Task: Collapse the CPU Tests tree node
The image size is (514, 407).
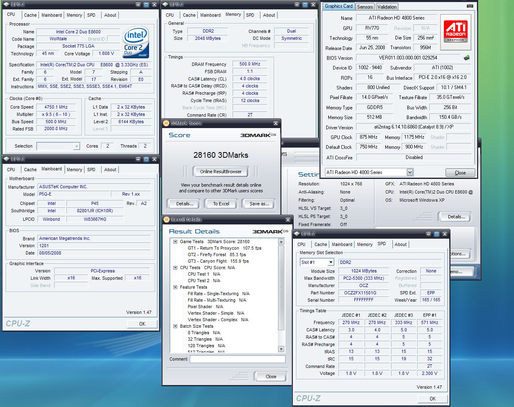Action: (x=176, y=268)
